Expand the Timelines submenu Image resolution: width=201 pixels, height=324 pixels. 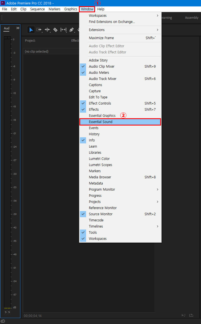(120, 226)
